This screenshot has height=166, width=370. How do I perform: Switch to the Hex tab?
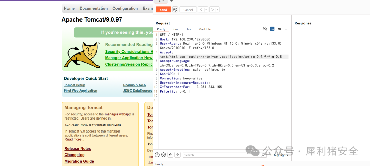[x=188, y=29]
